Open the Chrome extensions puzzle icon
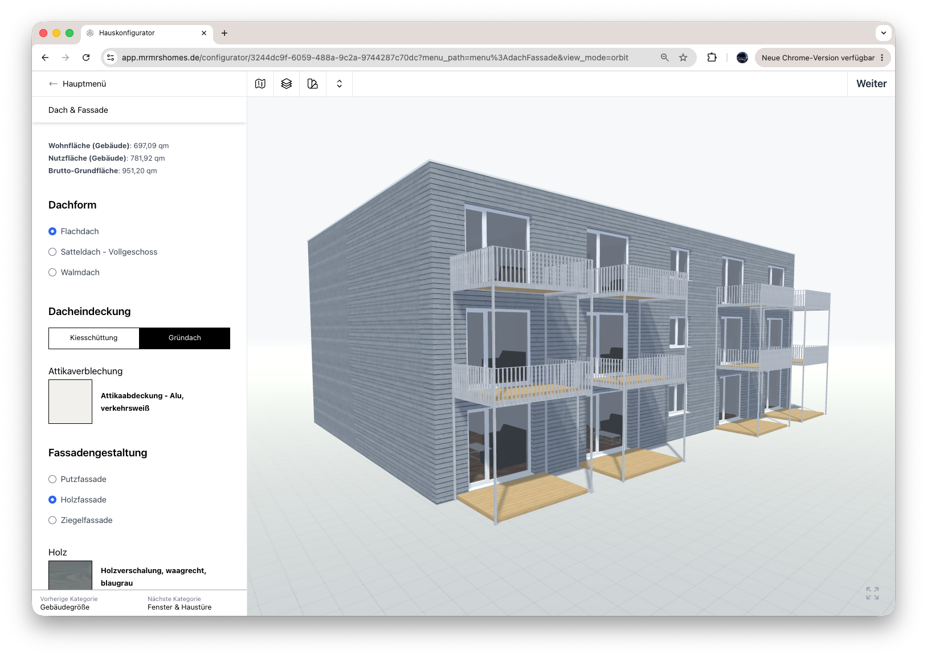The width and height of the screenshot is (927, 658). (712, 58)
